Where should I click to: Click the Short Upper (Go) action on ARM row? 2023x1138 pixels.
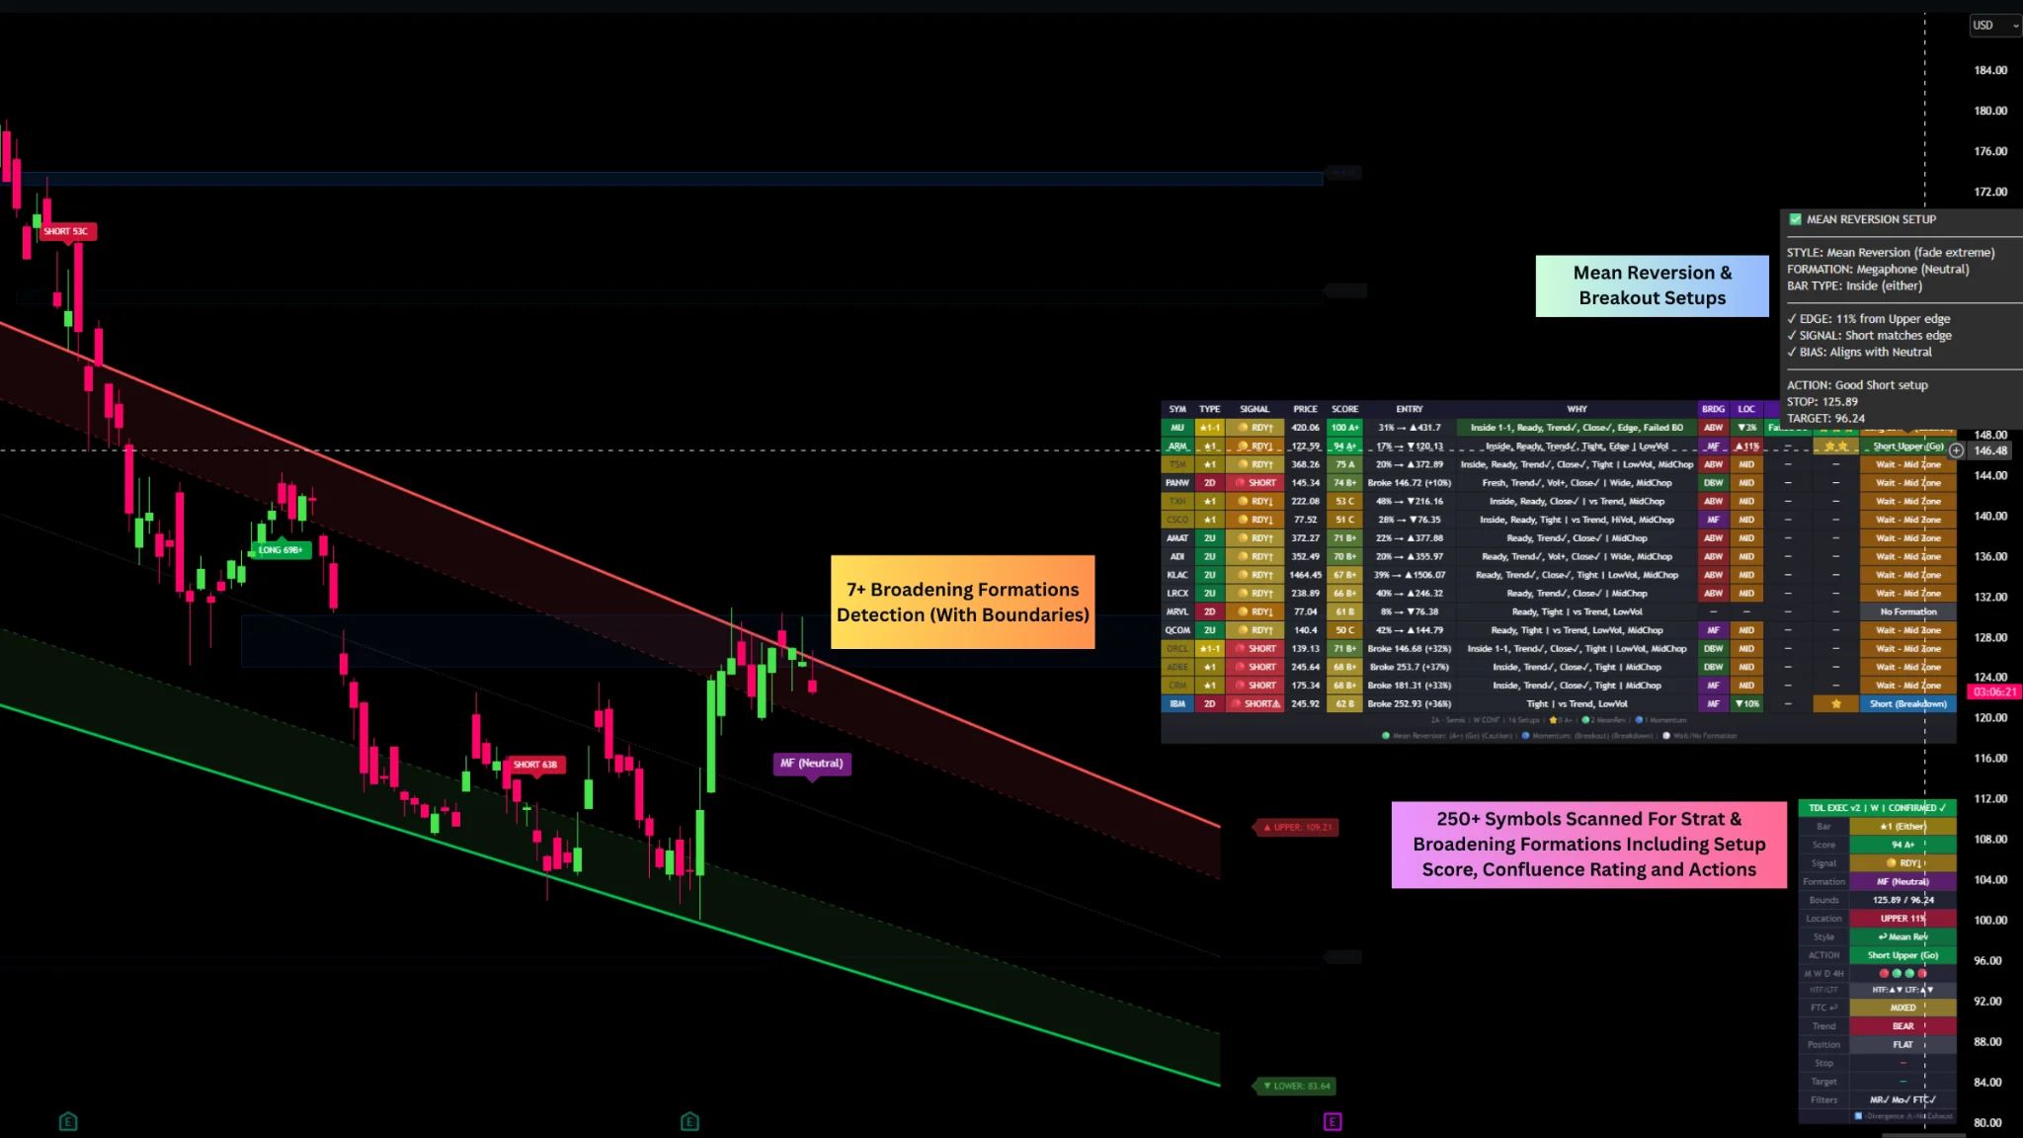[1908, 447]
